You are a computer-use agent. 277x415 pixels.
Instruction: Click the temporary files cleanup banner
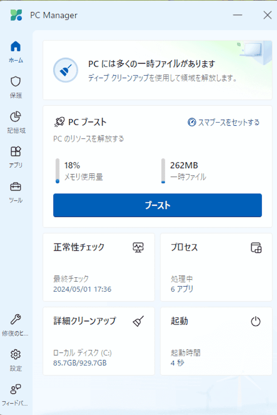tap(157, 70)
